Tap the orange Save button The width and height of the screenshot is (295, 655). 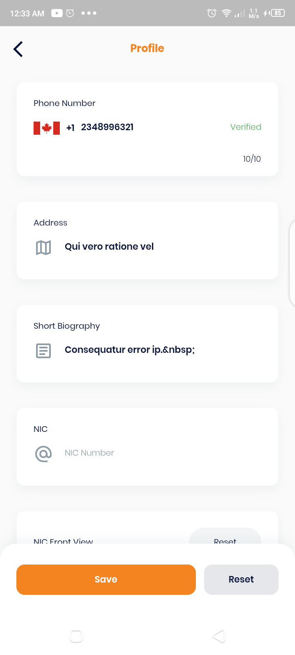[x=106, y=579]
